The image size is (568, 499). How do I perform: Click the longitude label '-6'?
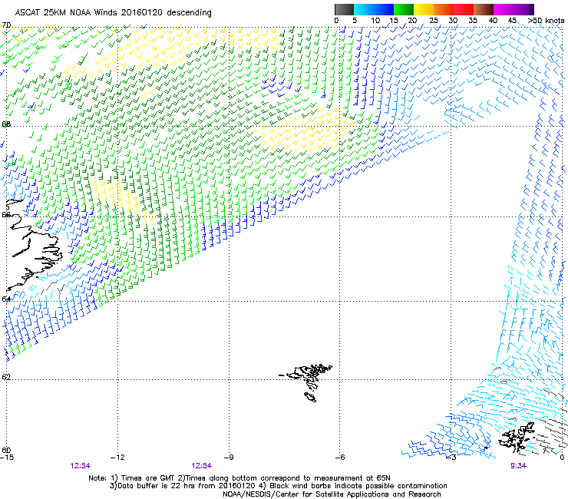tap(339, 457)
